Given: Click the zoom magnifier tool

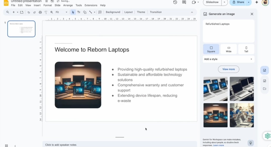Looking at the screenshot, I should 52,12.
